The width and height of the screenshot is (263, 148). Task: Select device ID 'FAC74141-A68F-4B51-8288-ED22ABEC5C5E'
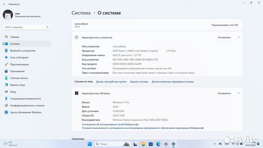(136, 60)
